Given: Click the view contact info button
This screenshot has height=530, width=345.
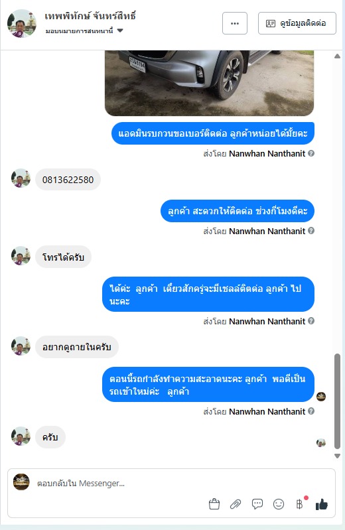Looking at the screenshot, I should (x=297, y=23).
